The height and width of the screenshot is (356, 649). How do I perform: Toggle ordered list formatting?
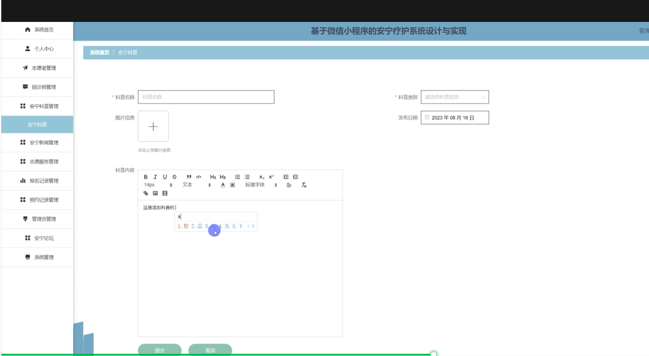coord(238,177)
